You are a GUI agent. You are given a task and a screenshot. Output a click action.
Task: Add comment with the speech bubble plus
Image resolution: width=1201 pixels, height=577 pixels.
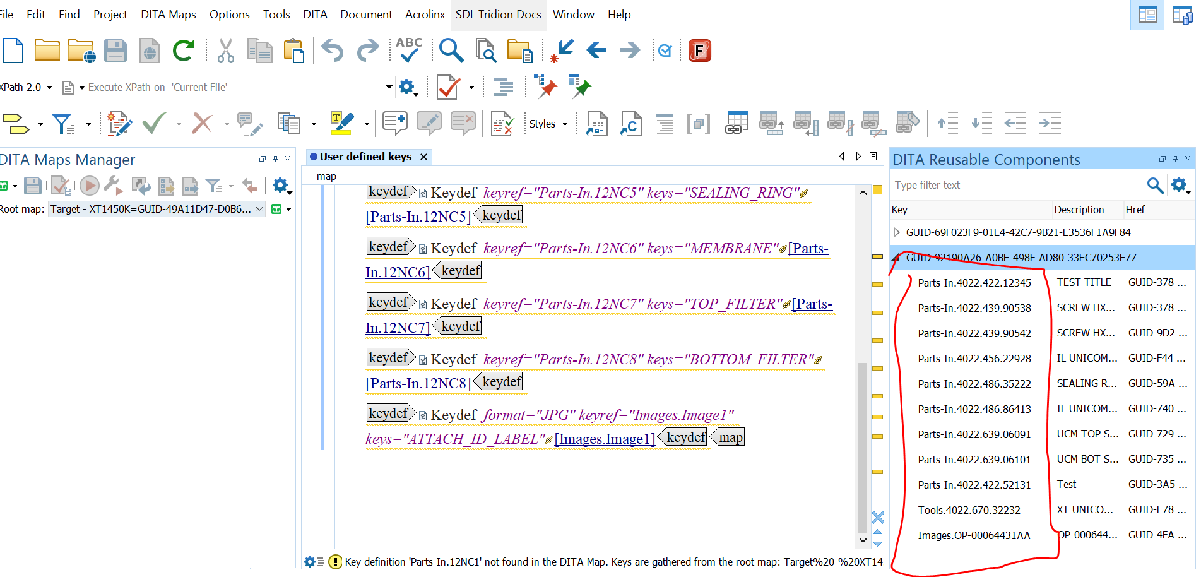[x=395, y=123]
